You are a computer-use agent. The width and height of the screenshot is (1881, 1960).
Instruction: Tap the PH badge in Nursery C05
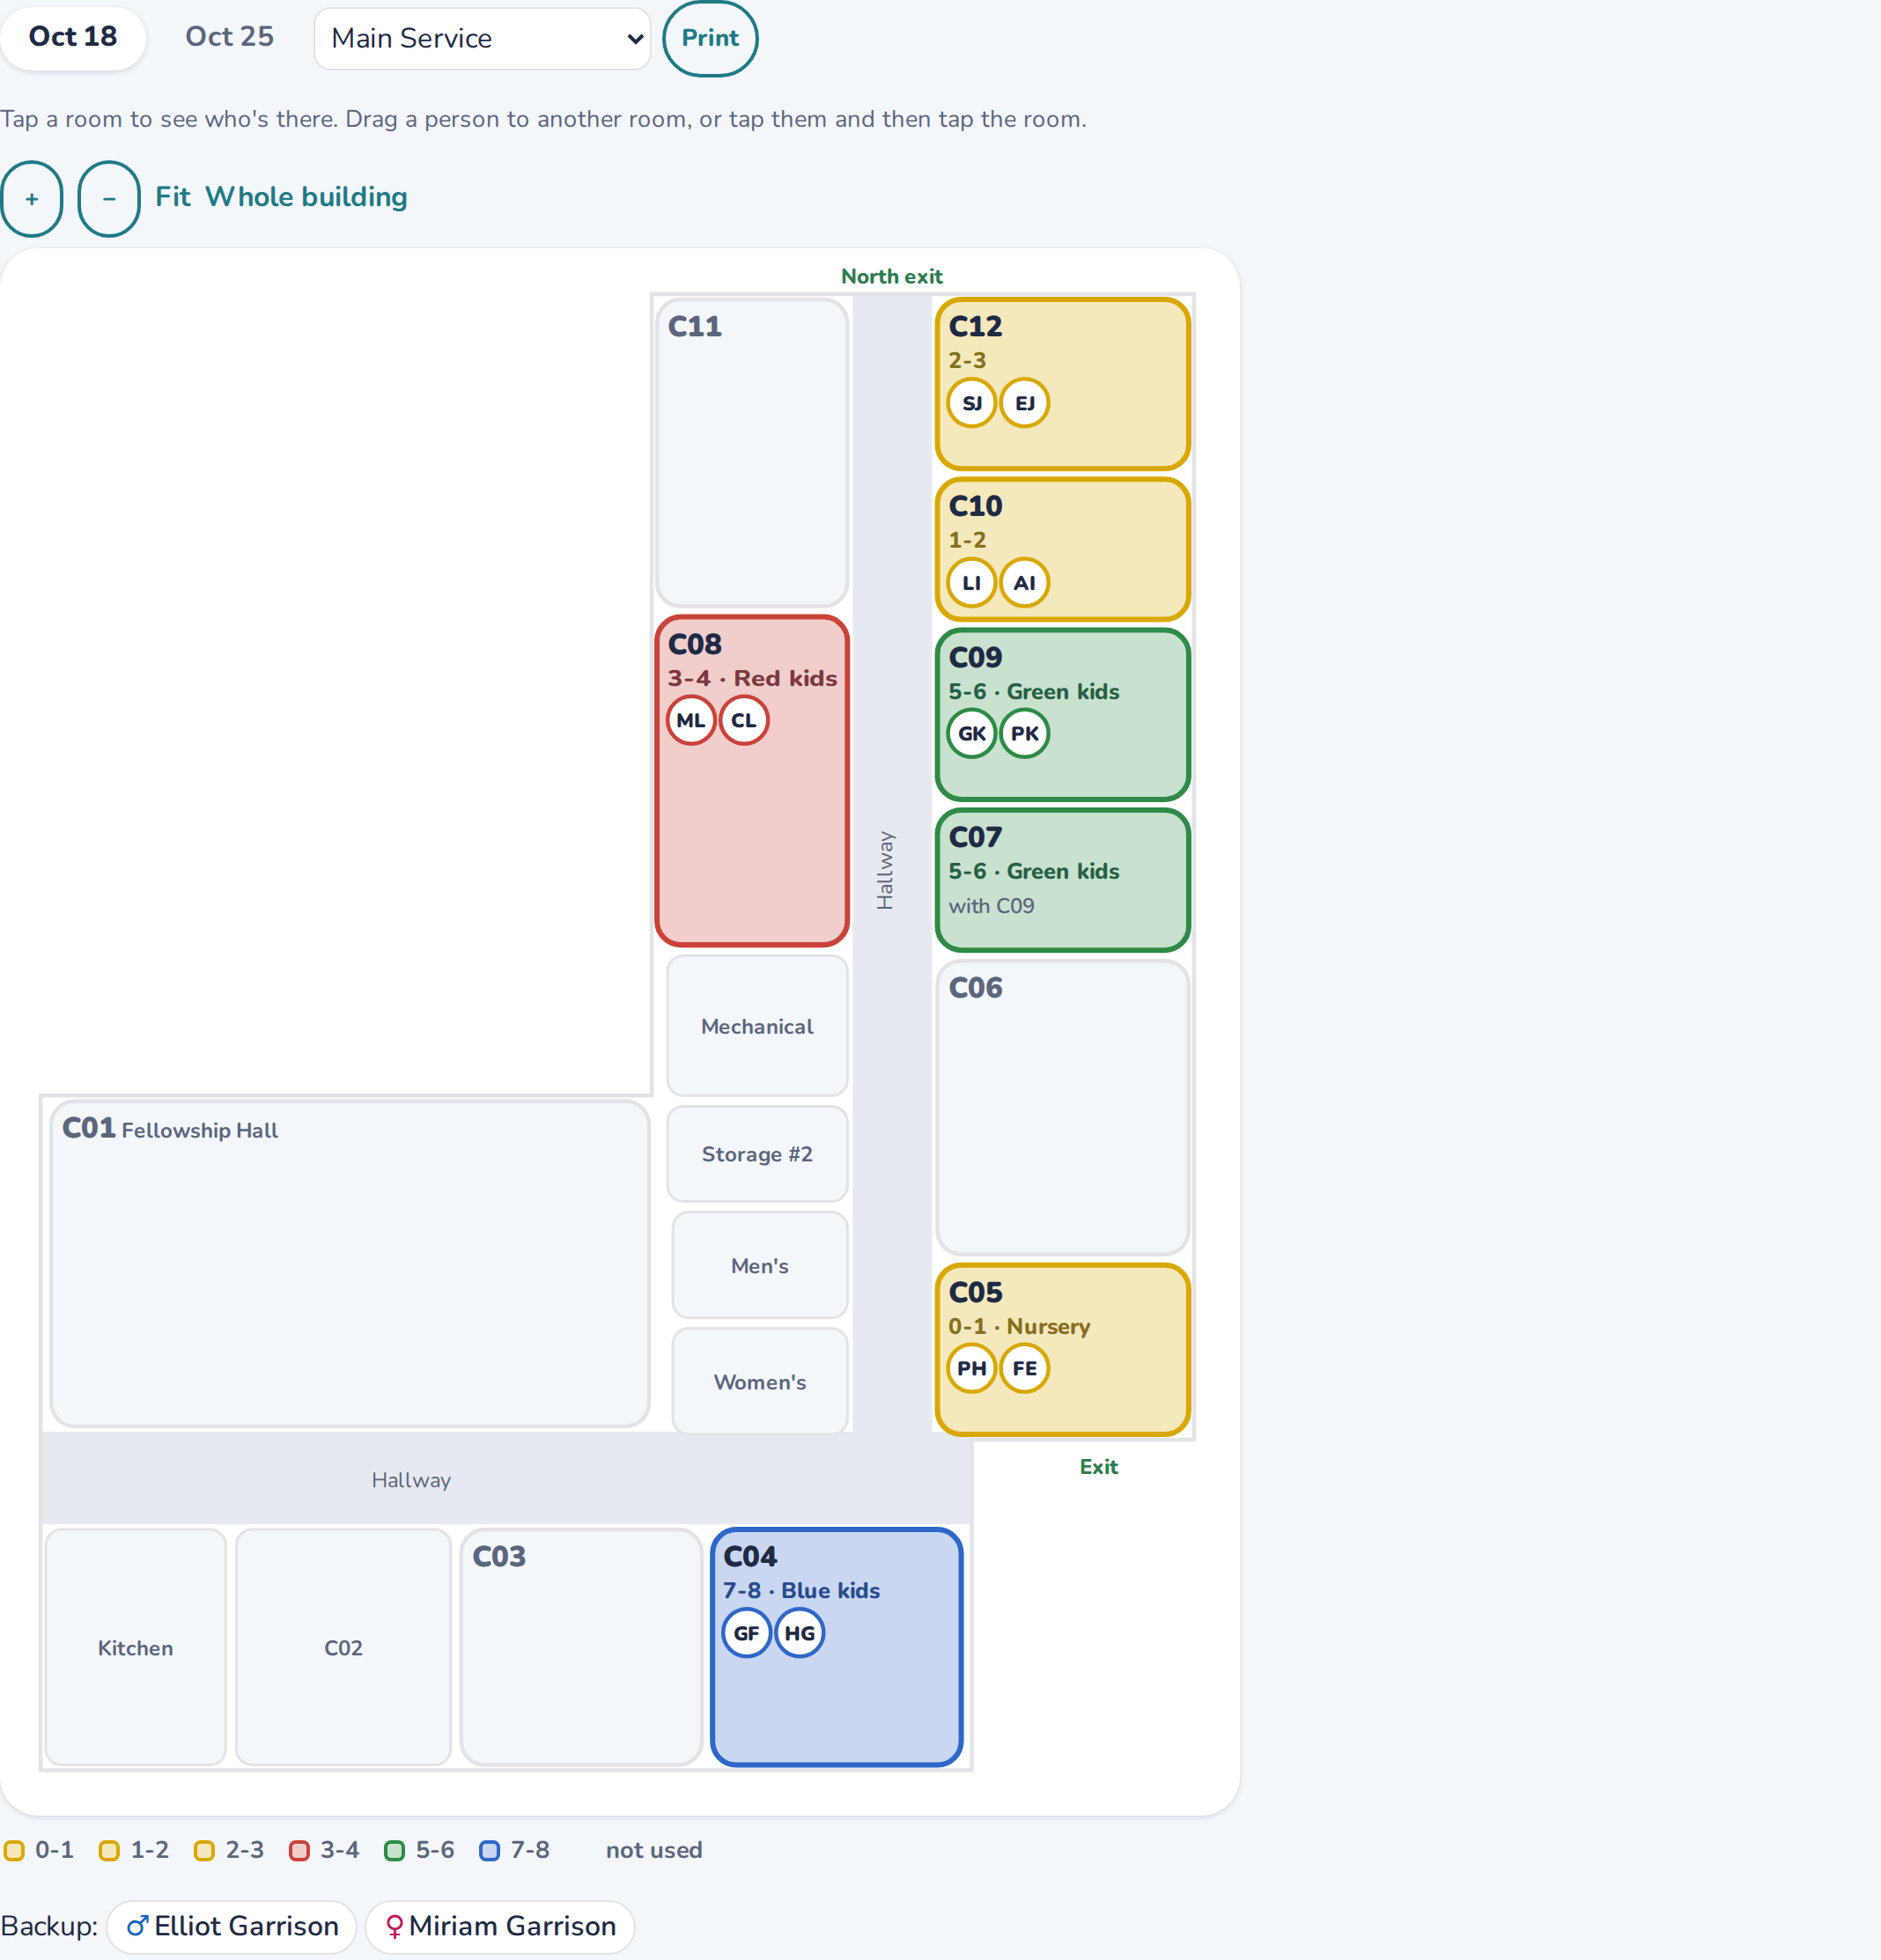[x=971, y=1369]
